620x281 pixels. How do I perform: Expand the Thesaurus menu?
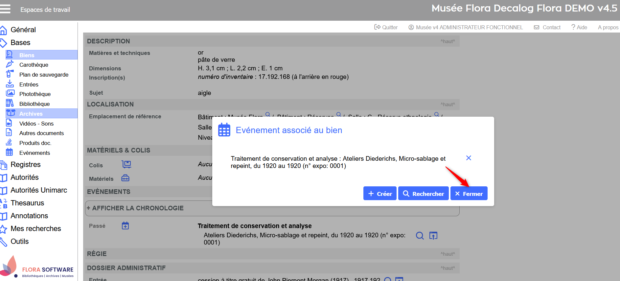coord(27,203)
